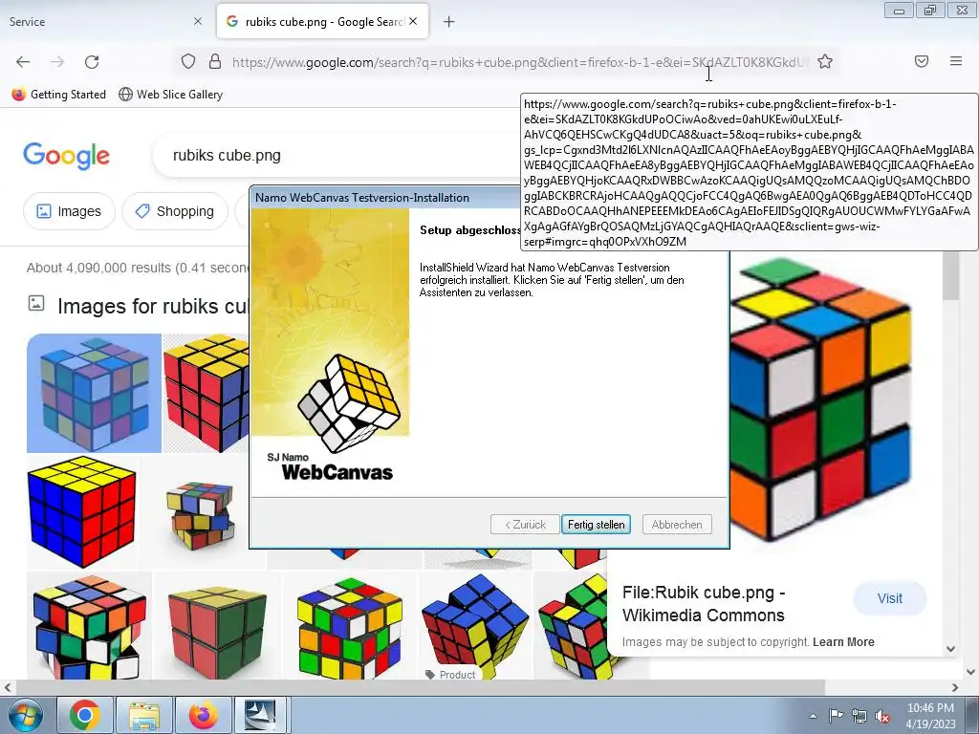Open the pastel blue cube thumbnail
The width and height of the screenshot is (979, 734).
[95, 393]
